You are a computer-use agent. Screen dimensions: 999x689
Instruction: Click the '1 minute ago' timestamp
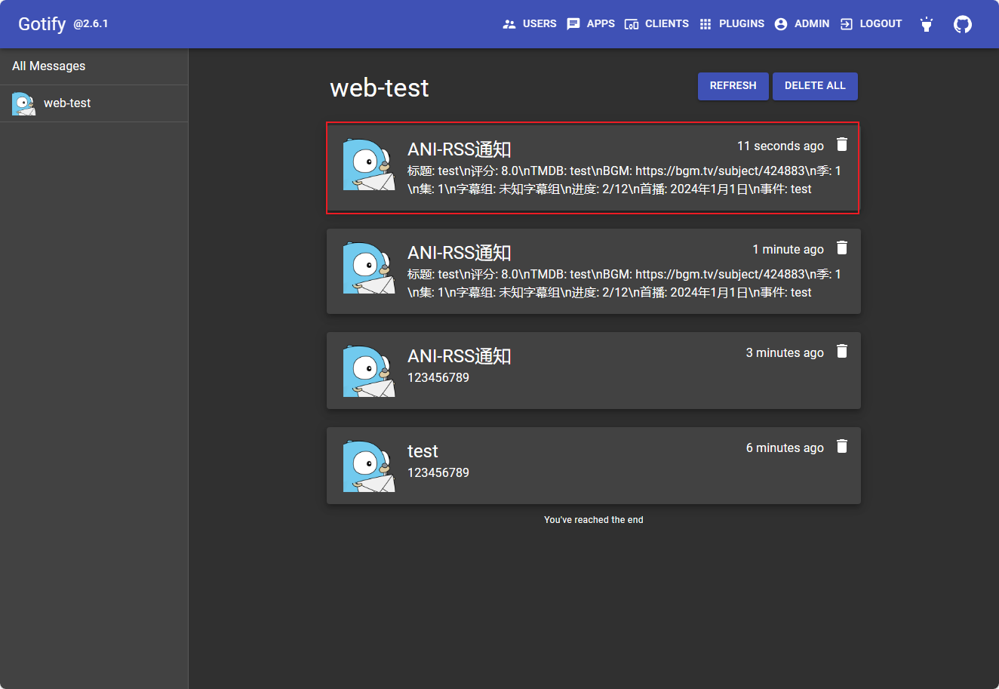(788, 250)
